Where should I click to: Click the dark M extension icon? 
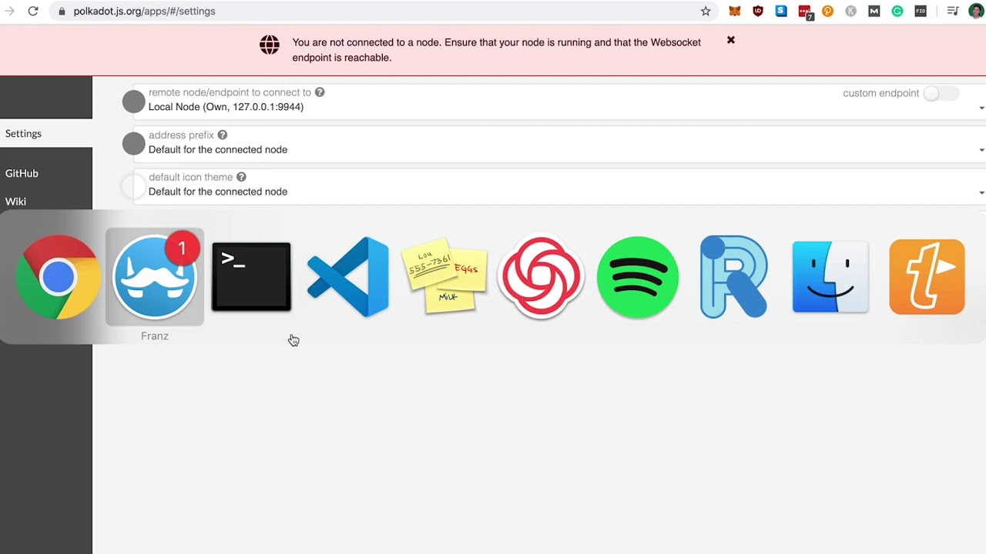click(x=874, y=11)
